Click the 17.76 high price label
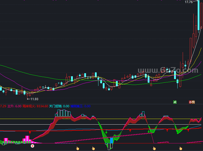Screen dimensions: 203x151 tap(189, 2)
